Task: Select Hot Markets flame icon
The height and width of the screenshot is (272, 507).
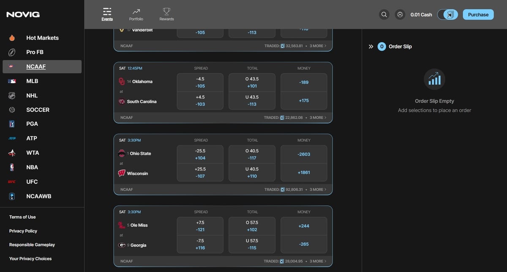Action: [12, 38]
